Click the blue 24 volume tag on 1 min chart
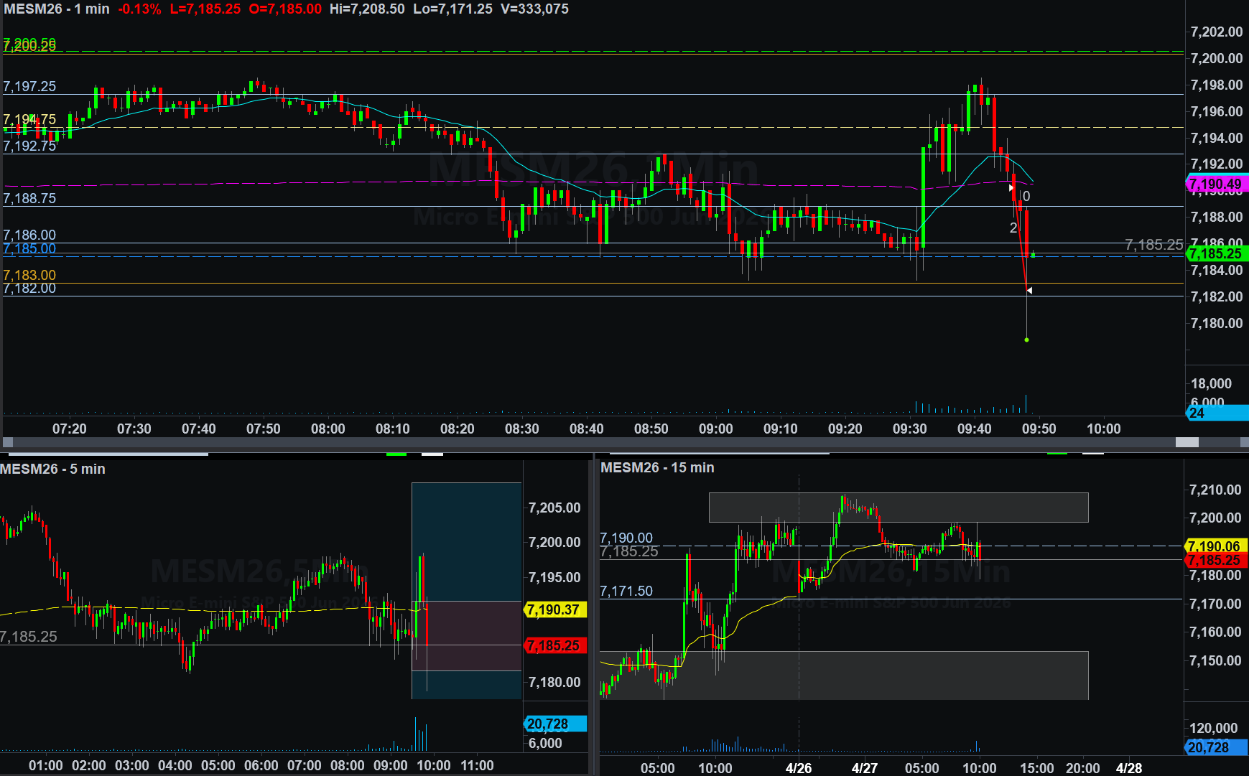This screenshot has width=1249, height=776. [x=1214, y=413]
